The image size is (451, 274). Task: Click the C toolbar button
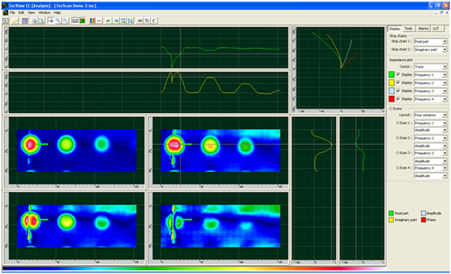tap(154, 21)
